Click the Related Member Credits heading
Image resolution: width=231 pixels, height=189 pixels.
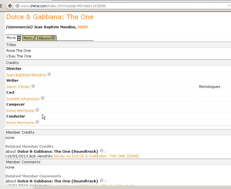coord(30,146)
